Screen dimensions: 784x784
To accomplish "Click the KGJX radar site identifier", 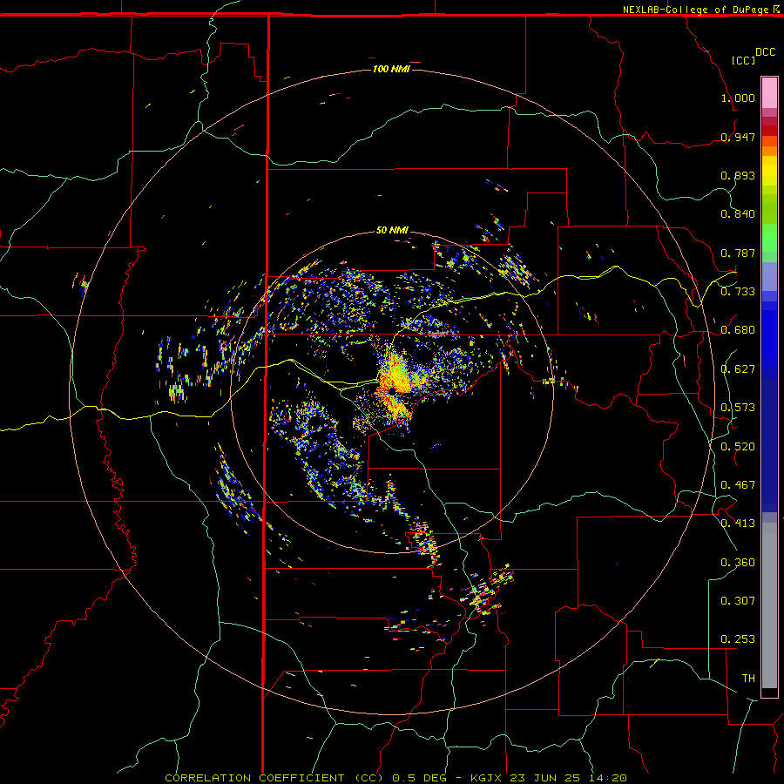I will pyautogui.click(x=488, y=778).
